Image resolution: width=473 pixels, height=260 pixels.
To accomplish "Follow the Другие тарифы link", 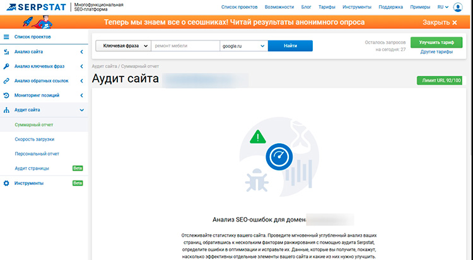I will pos(436,52).
